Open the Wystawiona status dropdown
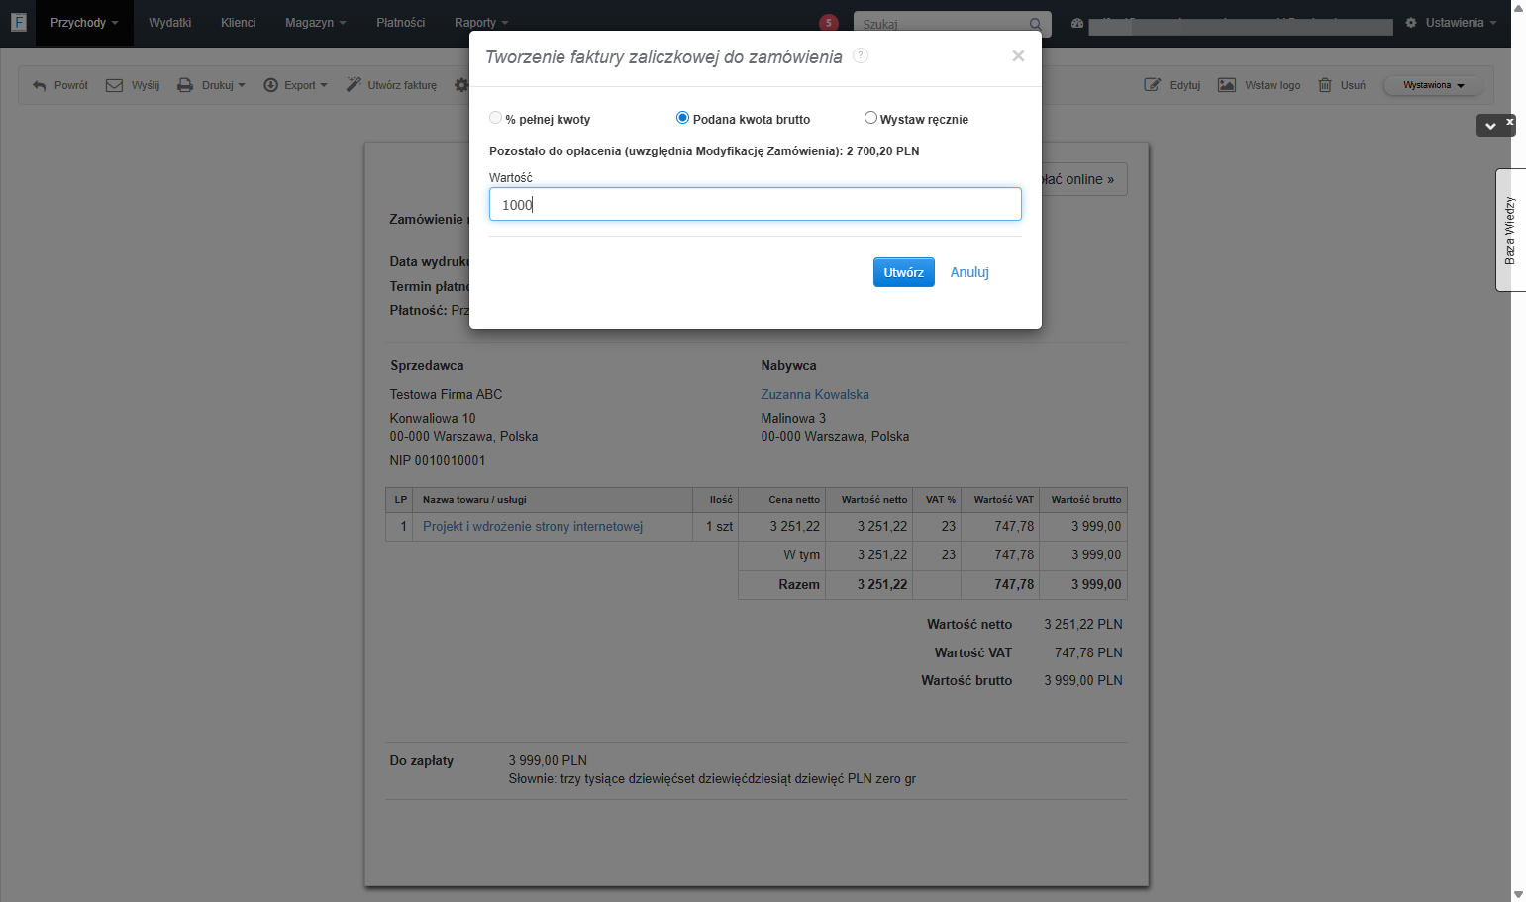 coord(1433,85)
